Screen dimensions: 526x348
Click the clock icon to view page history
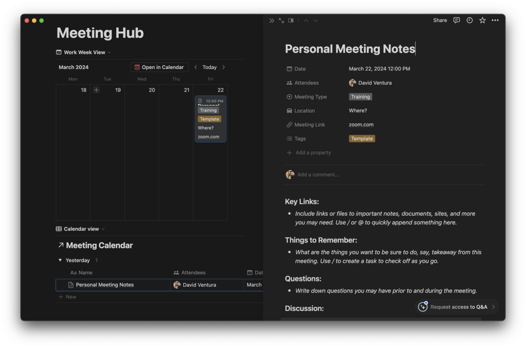coord(469,20)
